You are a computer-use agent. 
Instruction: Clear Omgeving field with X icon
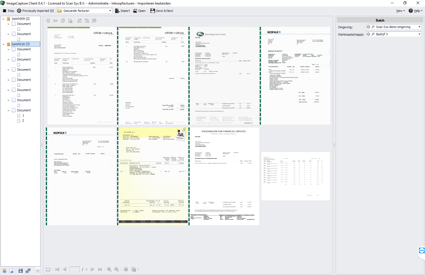click(368, 27)
